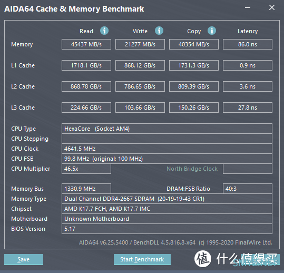Select the Memory Read 45437 MB/s field
The height and width of the screenshot is (273, 284).
click(x=86, y=44)
